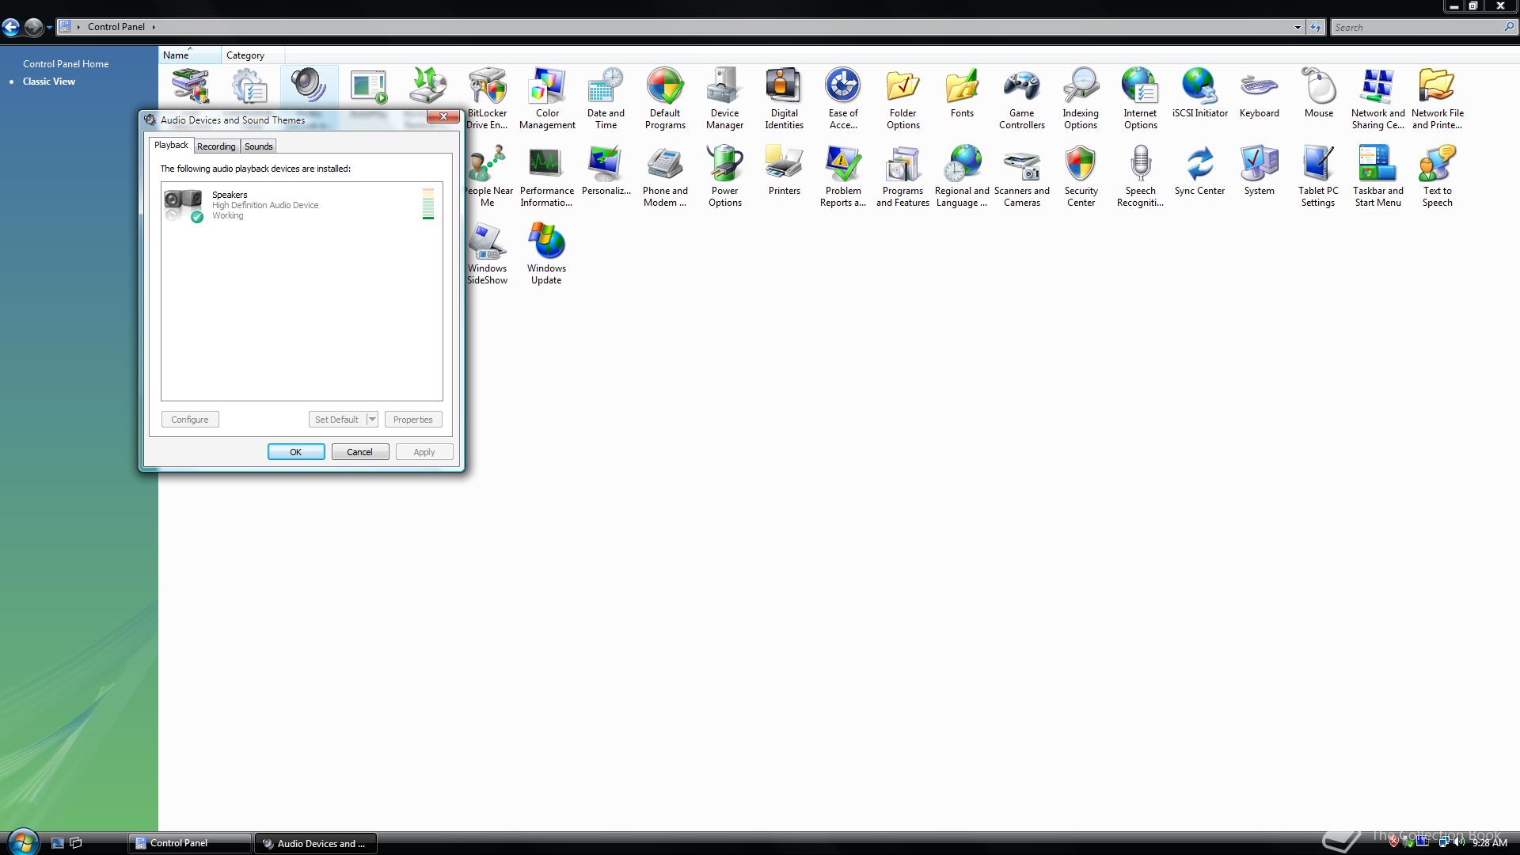Sort by the Category column header
The height and width of the screenshot is (855, 1520).
point(245,55)
